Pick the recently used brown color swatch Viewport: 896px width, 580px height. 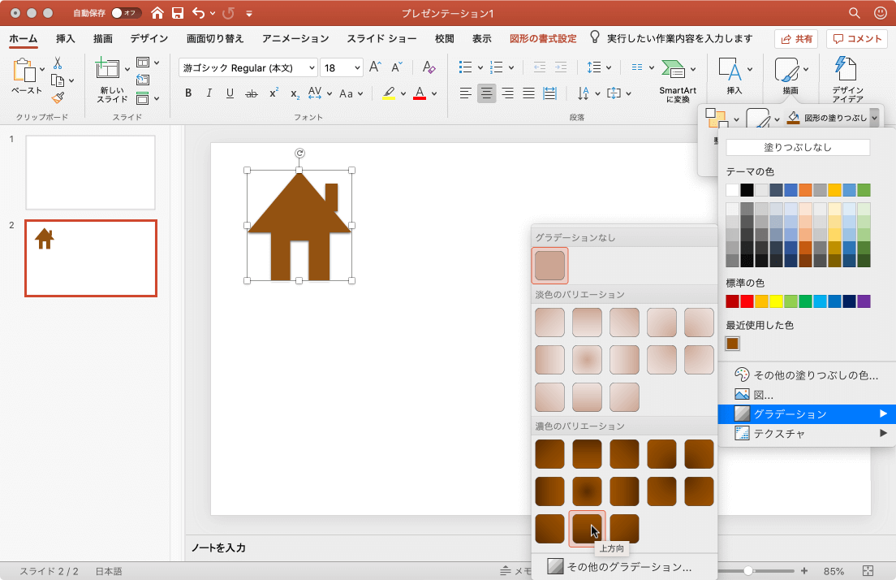click(733, 344)
